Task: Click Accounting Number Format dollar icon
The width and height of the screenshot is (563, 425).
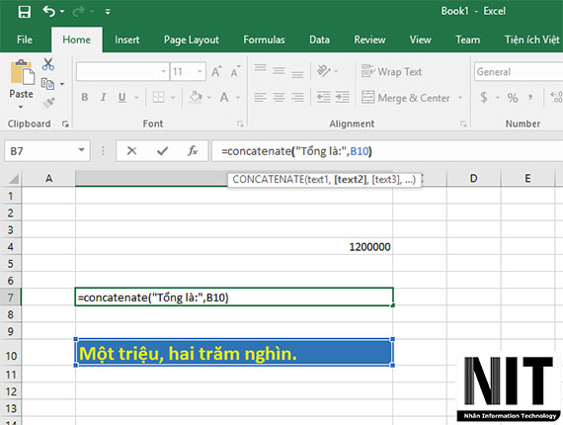Action: click(484, 98)
